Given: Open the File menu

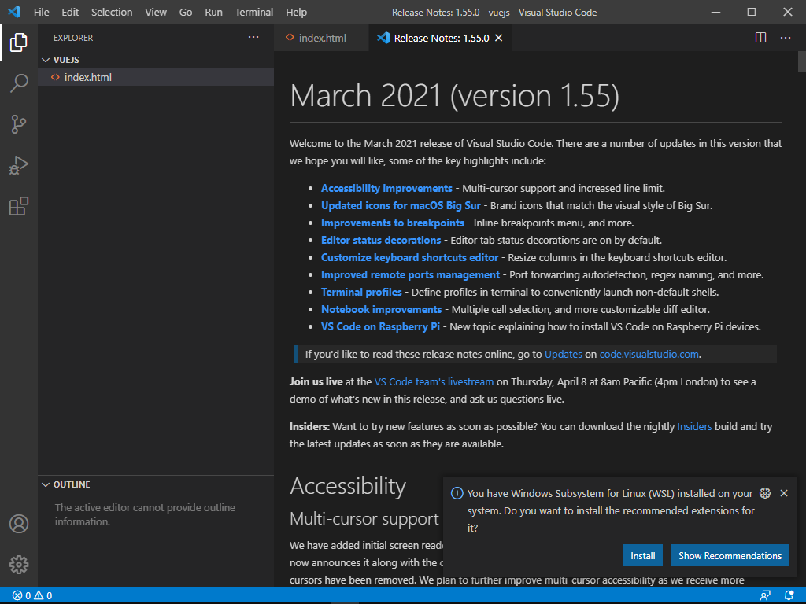Looking at the screenshot, I should point(41,12).
